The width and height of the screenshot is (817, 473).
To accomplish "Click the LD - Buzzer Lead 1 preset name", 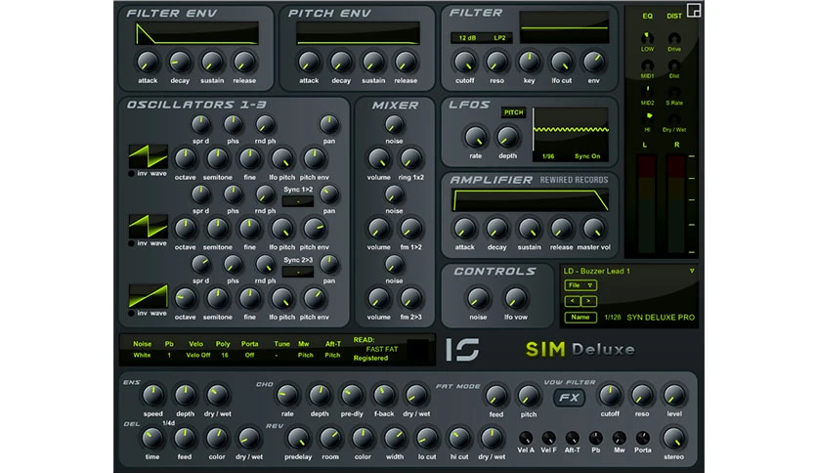I will tap(596, 271).
